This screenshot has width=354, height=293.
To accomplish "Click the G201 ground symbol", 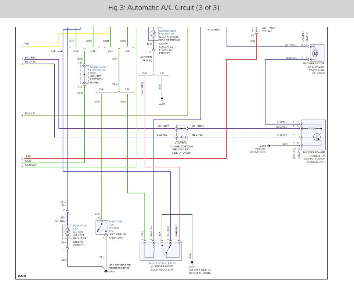I will pos(162,99).
